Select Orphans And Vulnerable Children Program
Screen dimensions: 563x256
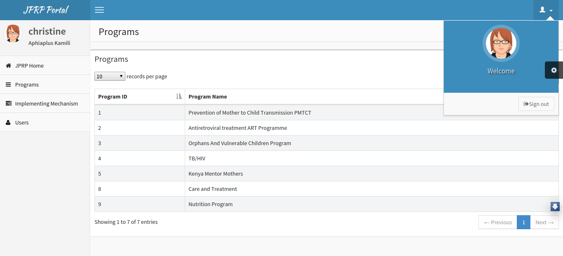240,143
